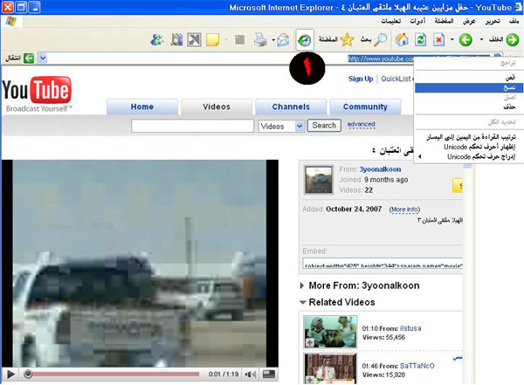Open the أدوات (Tools) menu
This screenshot has width=524, height=385.
(x=417, y=21)
